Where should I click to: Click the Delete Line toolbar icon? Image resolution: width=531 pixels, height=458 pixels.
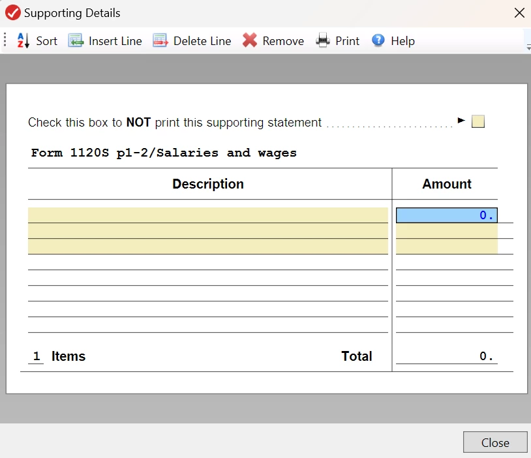[160, 40]
